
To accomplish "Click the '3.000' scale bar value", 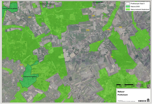I will [141, 86].
